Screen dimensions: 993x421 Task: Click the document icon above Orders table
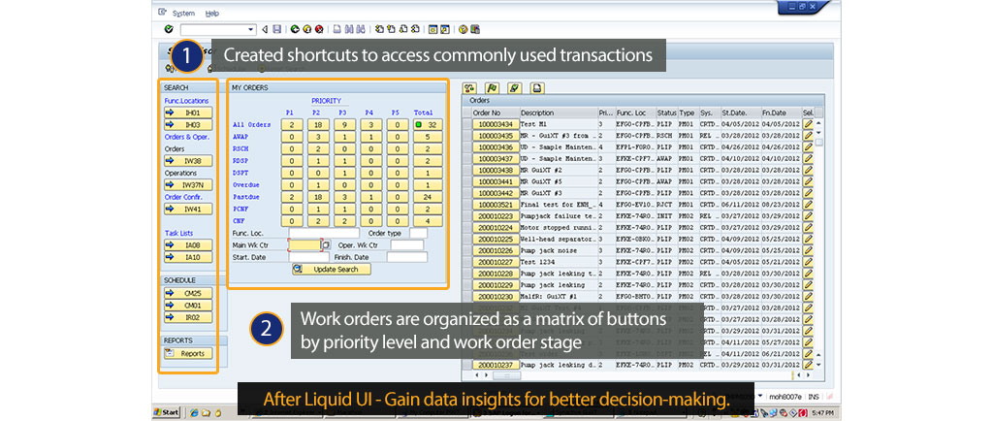[535, 87]
